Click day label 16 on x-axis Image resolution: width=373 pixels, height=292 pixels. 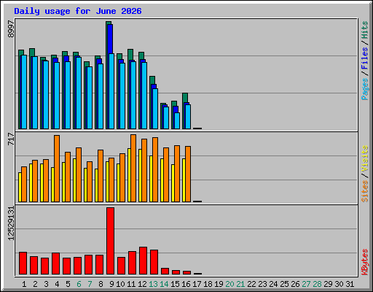(186, 284)
